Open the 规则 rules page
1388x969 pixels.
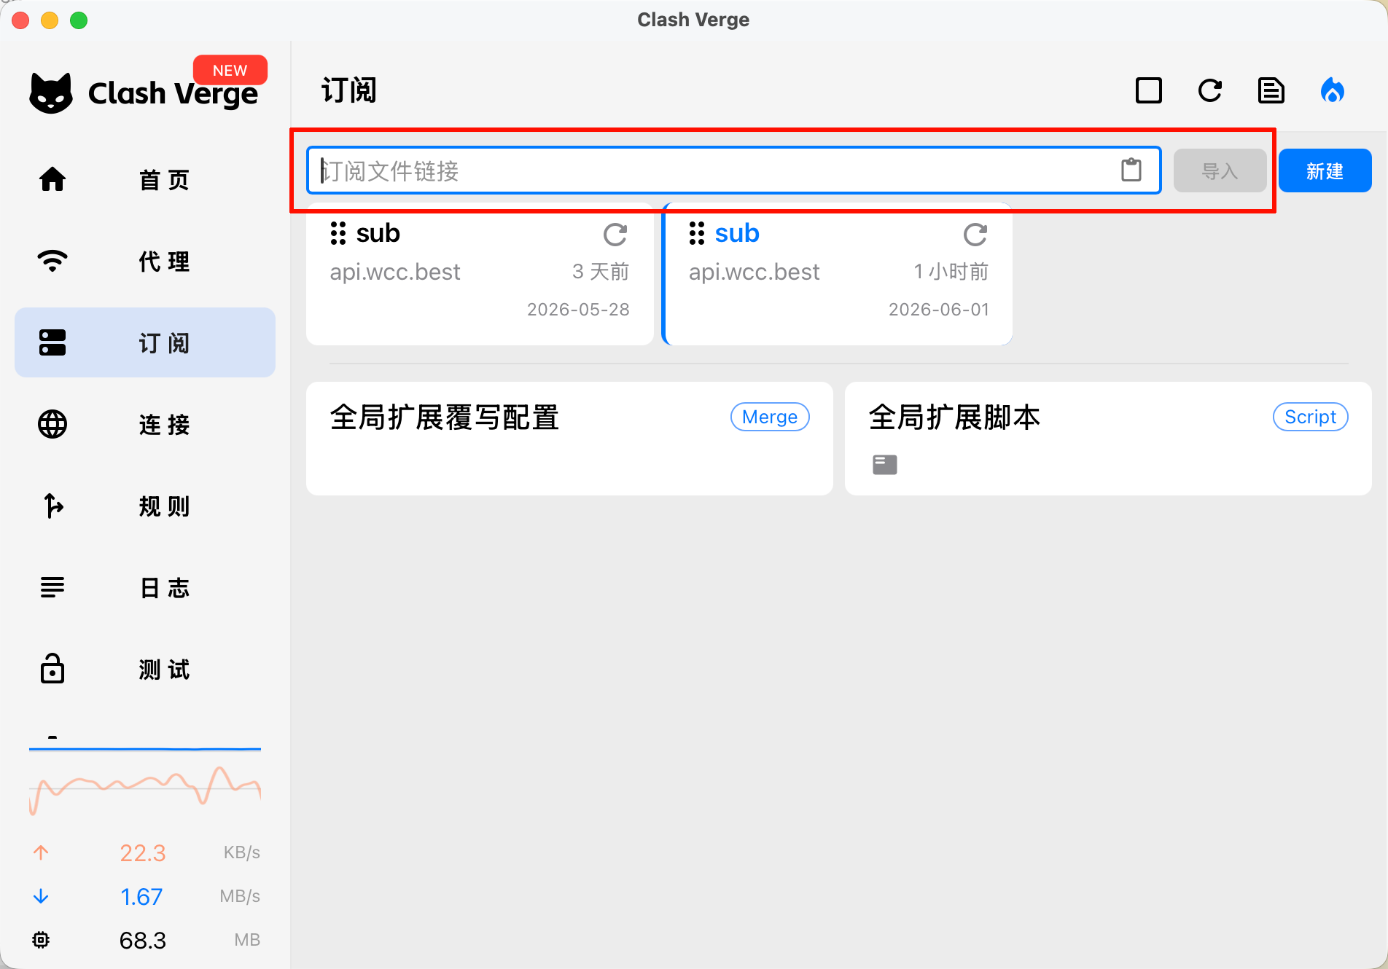tap(145, 506)
